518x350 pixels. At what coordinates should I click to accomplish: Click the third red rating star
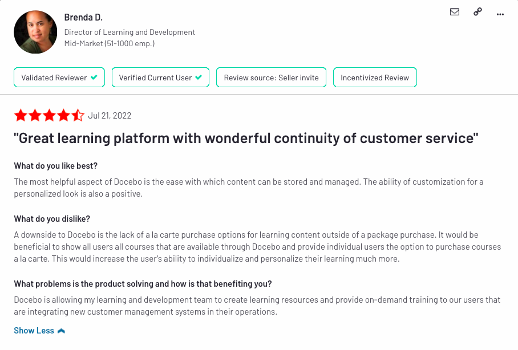point(49,115)
